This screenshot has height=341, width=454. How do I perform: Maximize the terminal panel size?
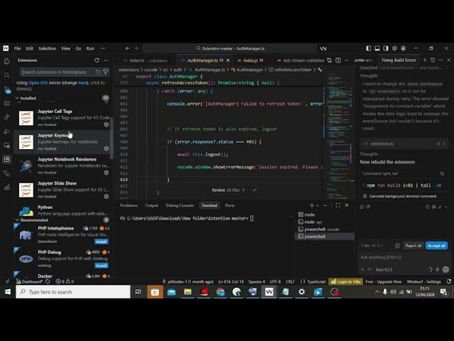(x=338, y=205)
